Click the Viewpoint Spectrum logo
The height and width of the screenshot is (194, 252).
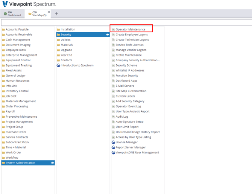click(x=29, y=4)
